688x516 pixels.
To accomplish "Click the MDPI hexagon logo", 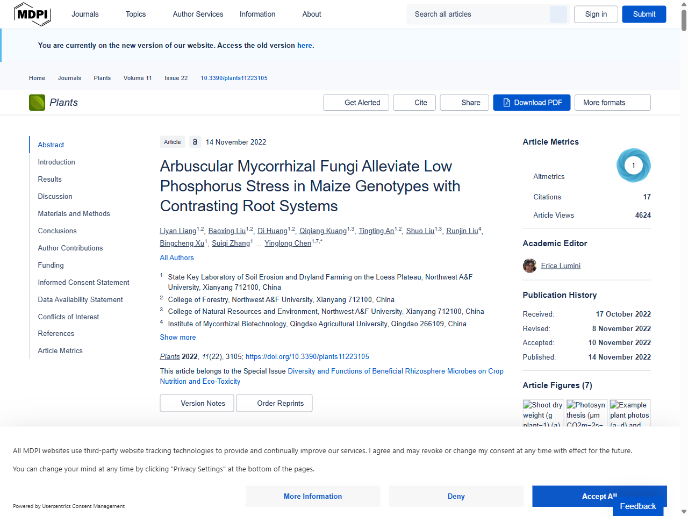I will pos(32,14).
